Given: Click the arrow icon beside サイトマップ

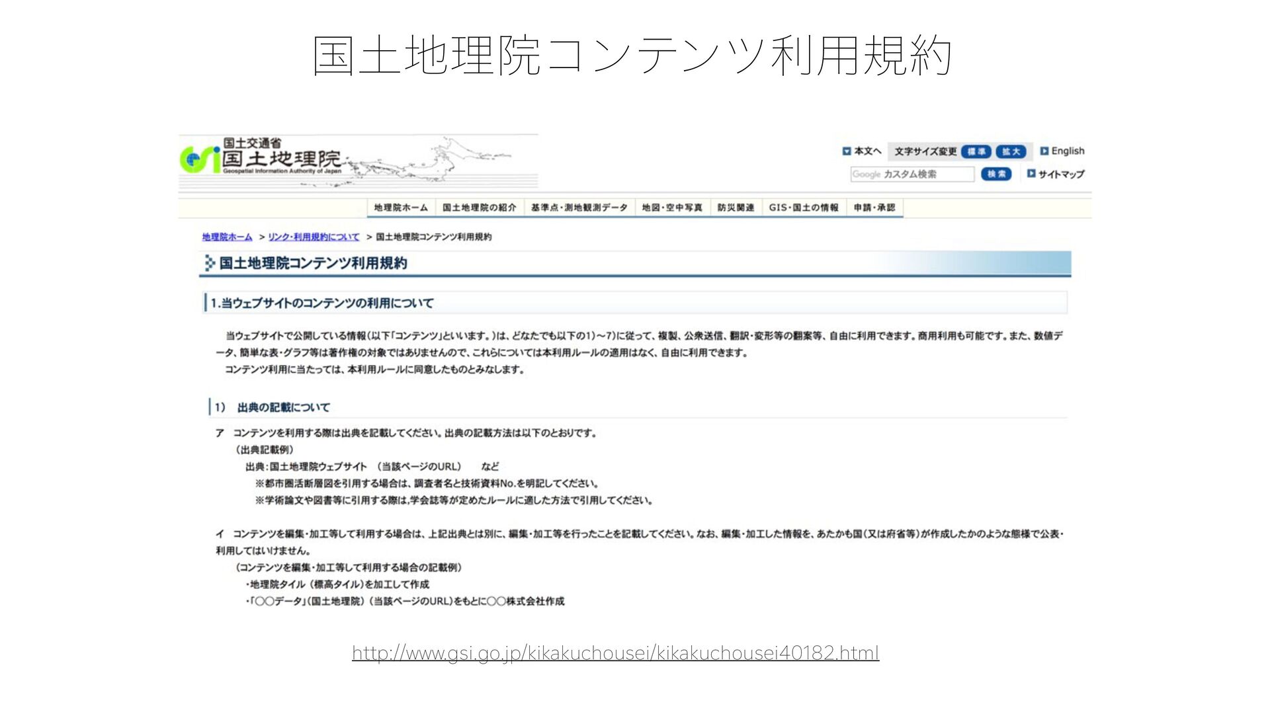Looking at the screenshot, I should [1031, 174].
